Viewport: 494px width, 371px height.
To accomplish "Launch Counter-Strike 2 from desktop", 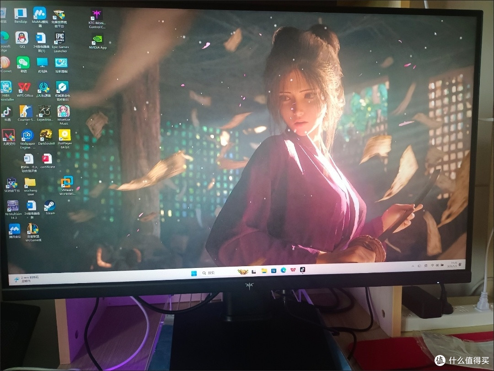I will [26, 115].
